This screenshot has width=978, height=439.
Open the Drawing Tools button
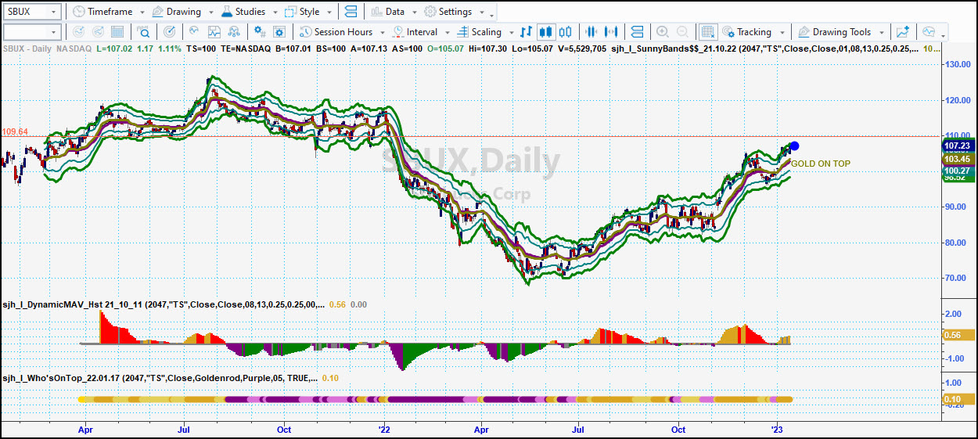click(x=834, y=32)
